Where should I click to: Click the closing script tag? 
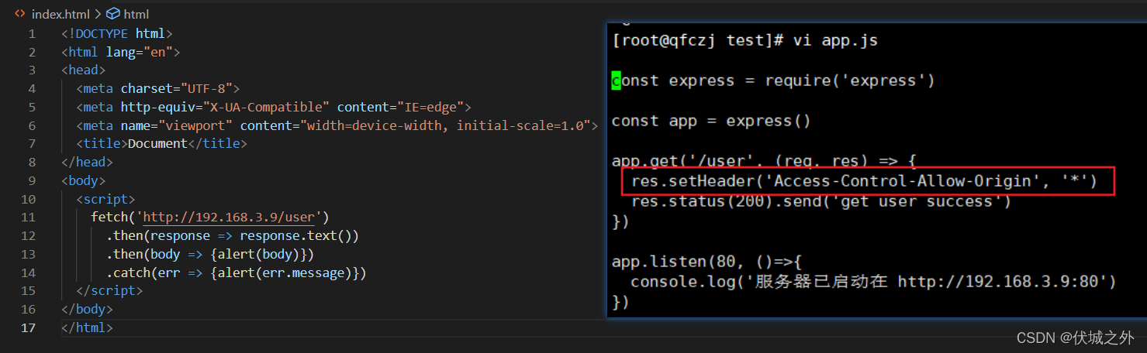click(x=109, y=291)
